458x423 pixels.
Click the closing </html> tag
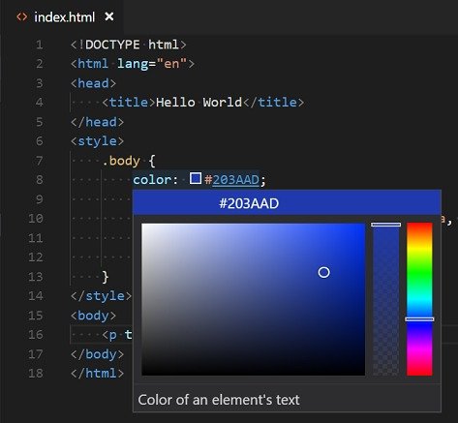coord(97,374)
